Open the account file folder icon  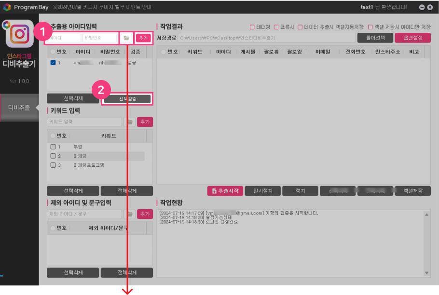(x=126, y=38)
